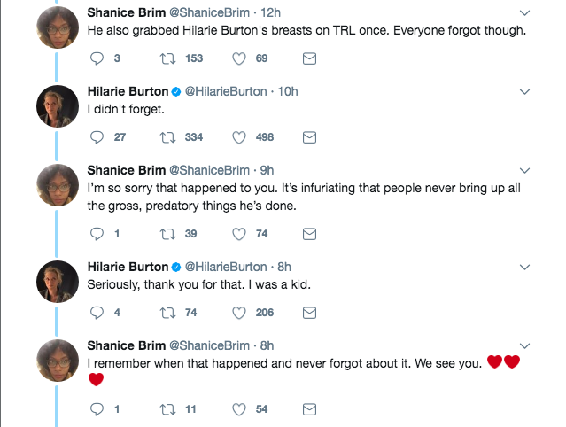Open the dropdown chevron on the 12h tweet
This screenshot has height=427, width=566.
coord(524,13)
